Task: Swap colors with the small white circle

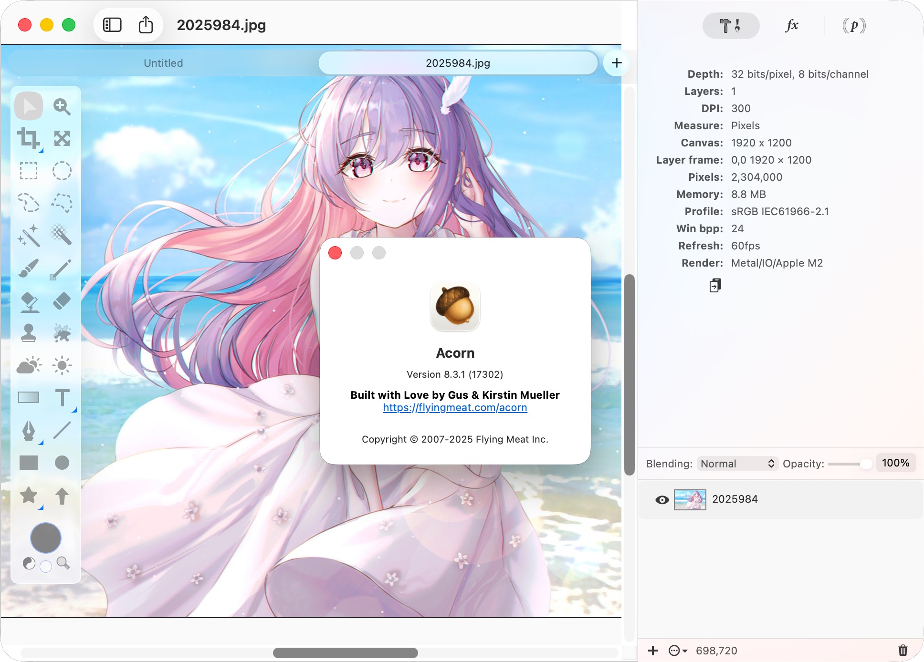Action: (46, 567)
